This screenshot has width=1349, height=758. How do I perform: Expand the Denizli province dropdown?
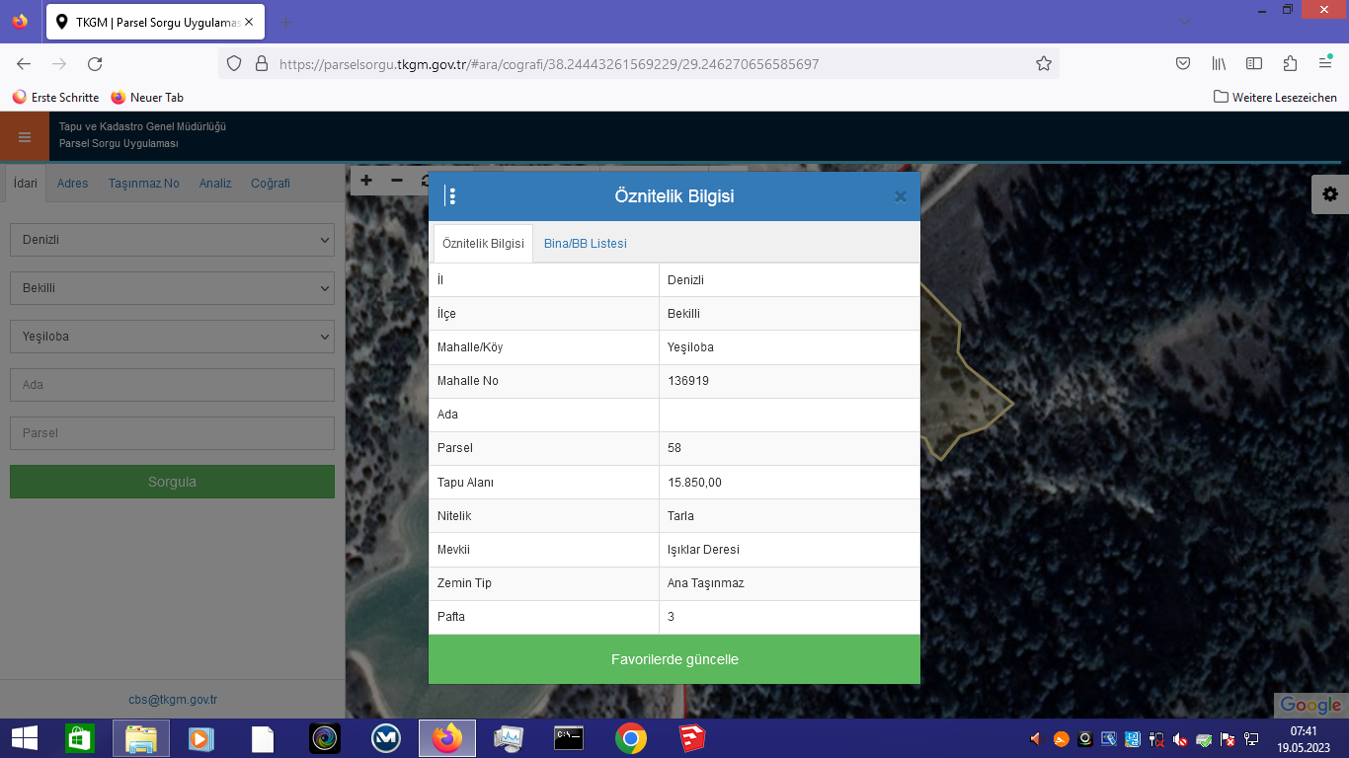[x=172, y=240]
